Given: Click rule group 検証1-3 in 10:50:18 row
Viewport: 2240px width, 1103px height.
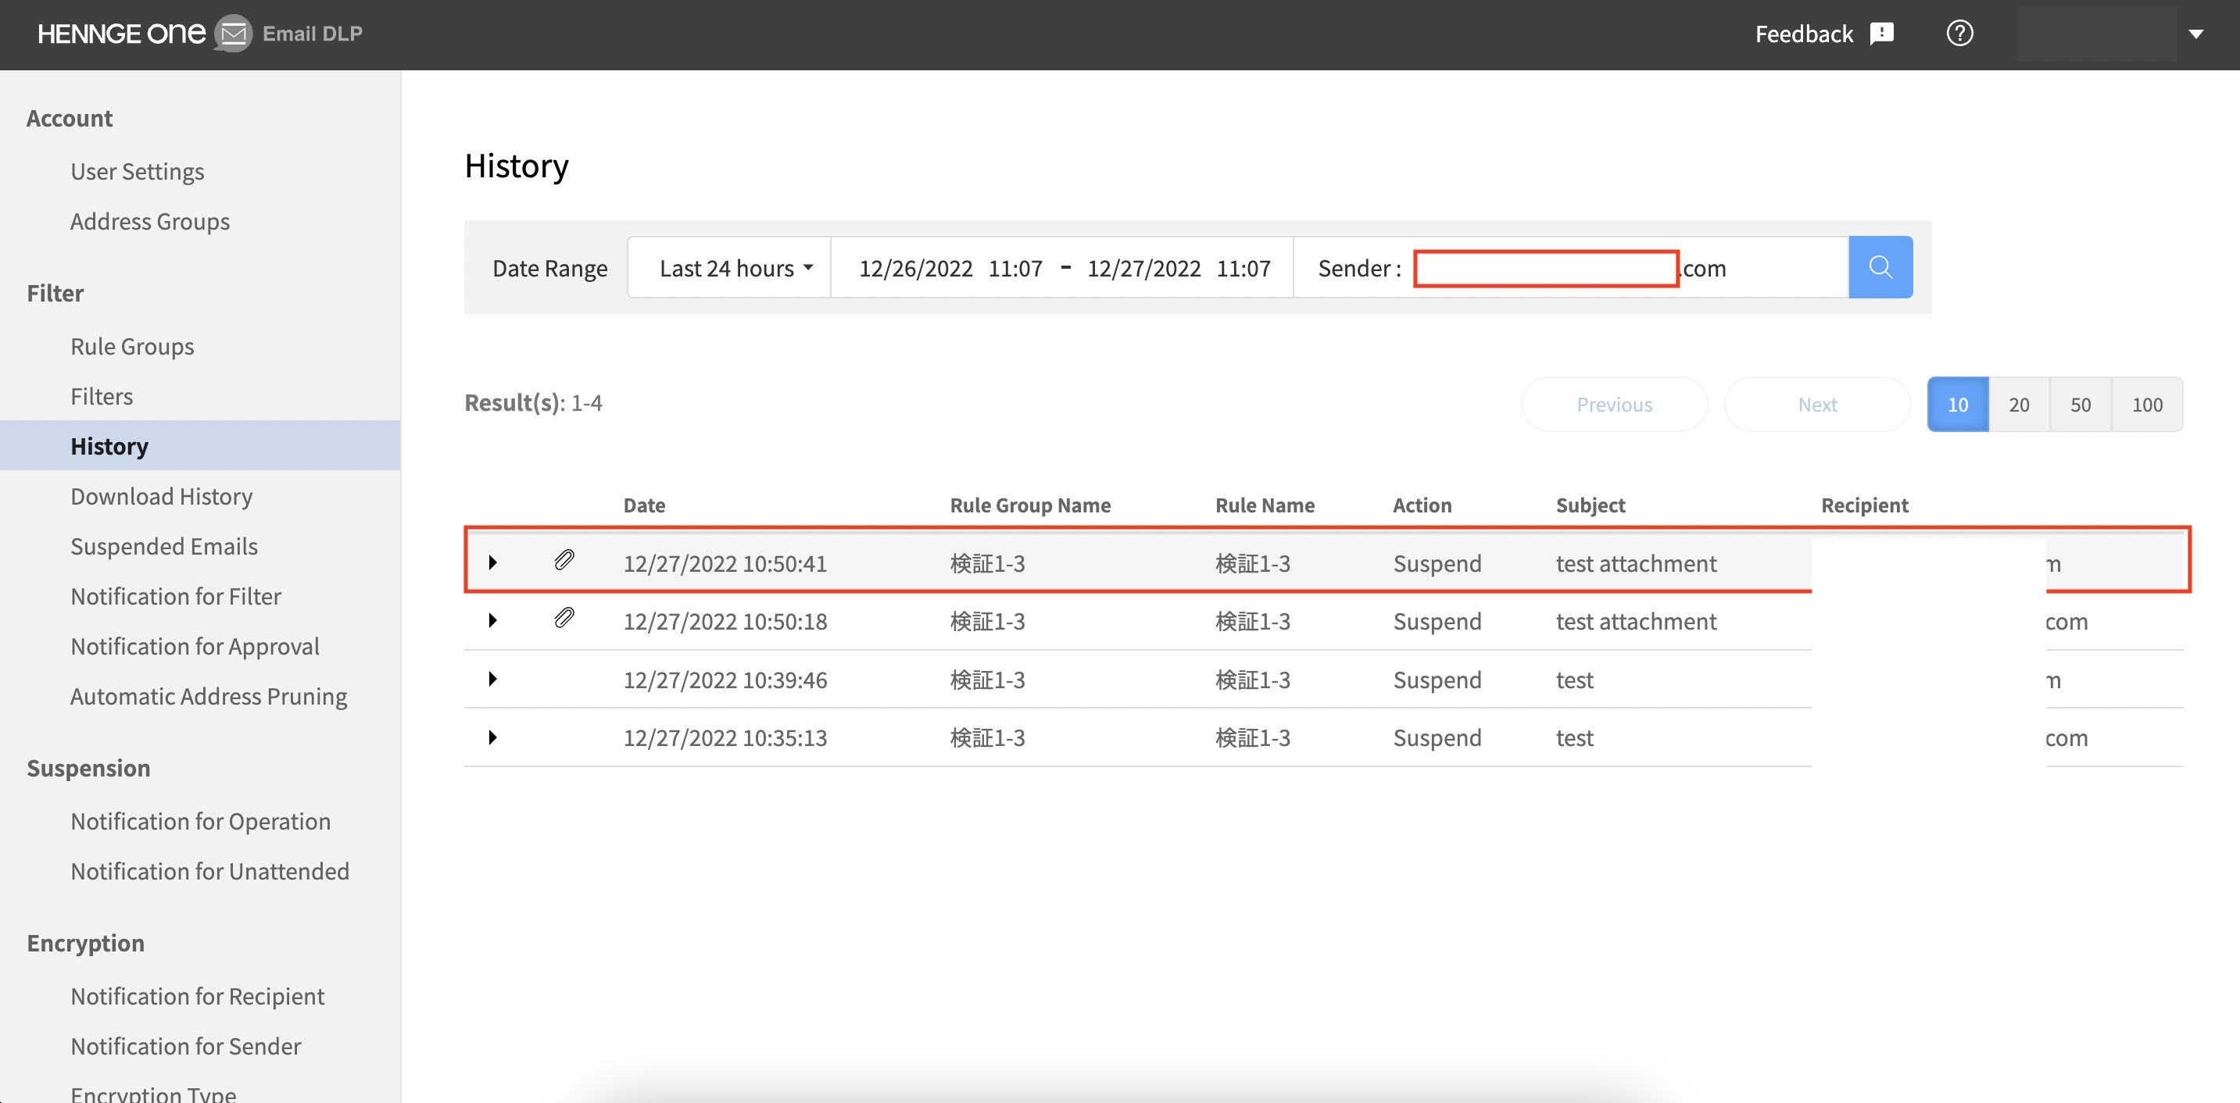Looking at the screenshot, I should [x=987, y=622].
